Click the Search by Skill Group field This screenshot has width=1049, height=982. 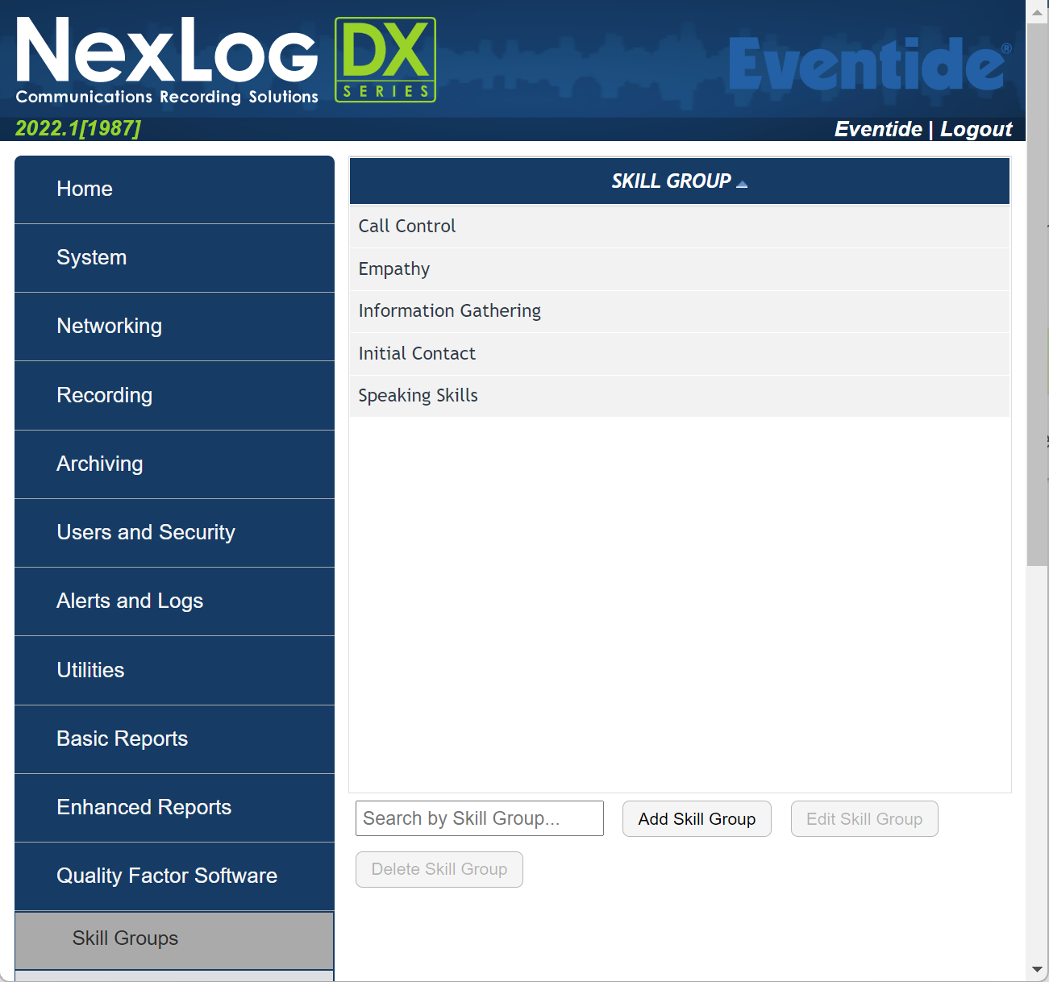click(479, 818)
